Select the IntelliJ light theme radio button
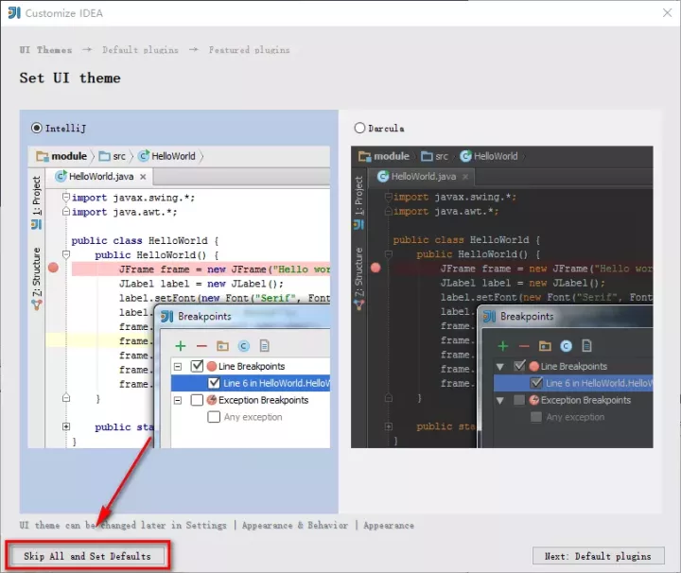 click(x=37, y=128)
